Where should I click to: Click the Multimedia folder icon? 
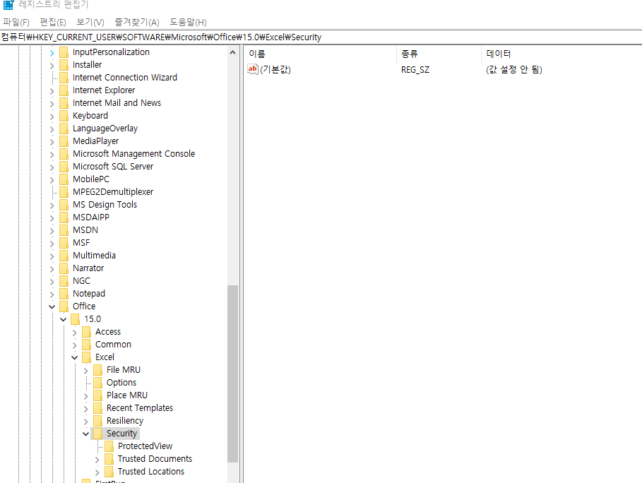pyautogui.click(x=64, y=256)
